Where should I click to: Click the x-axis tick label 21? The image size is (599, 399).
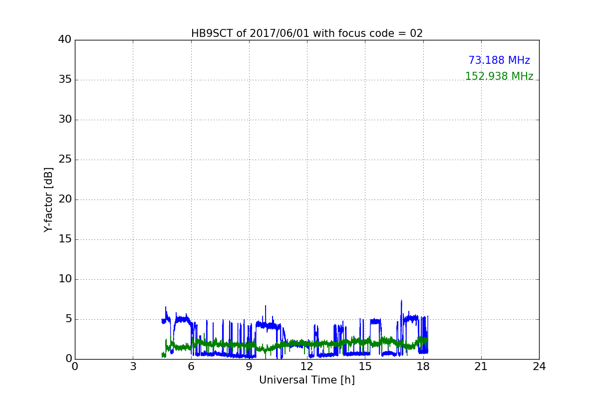pyautogui.click(x=481, y=367)
